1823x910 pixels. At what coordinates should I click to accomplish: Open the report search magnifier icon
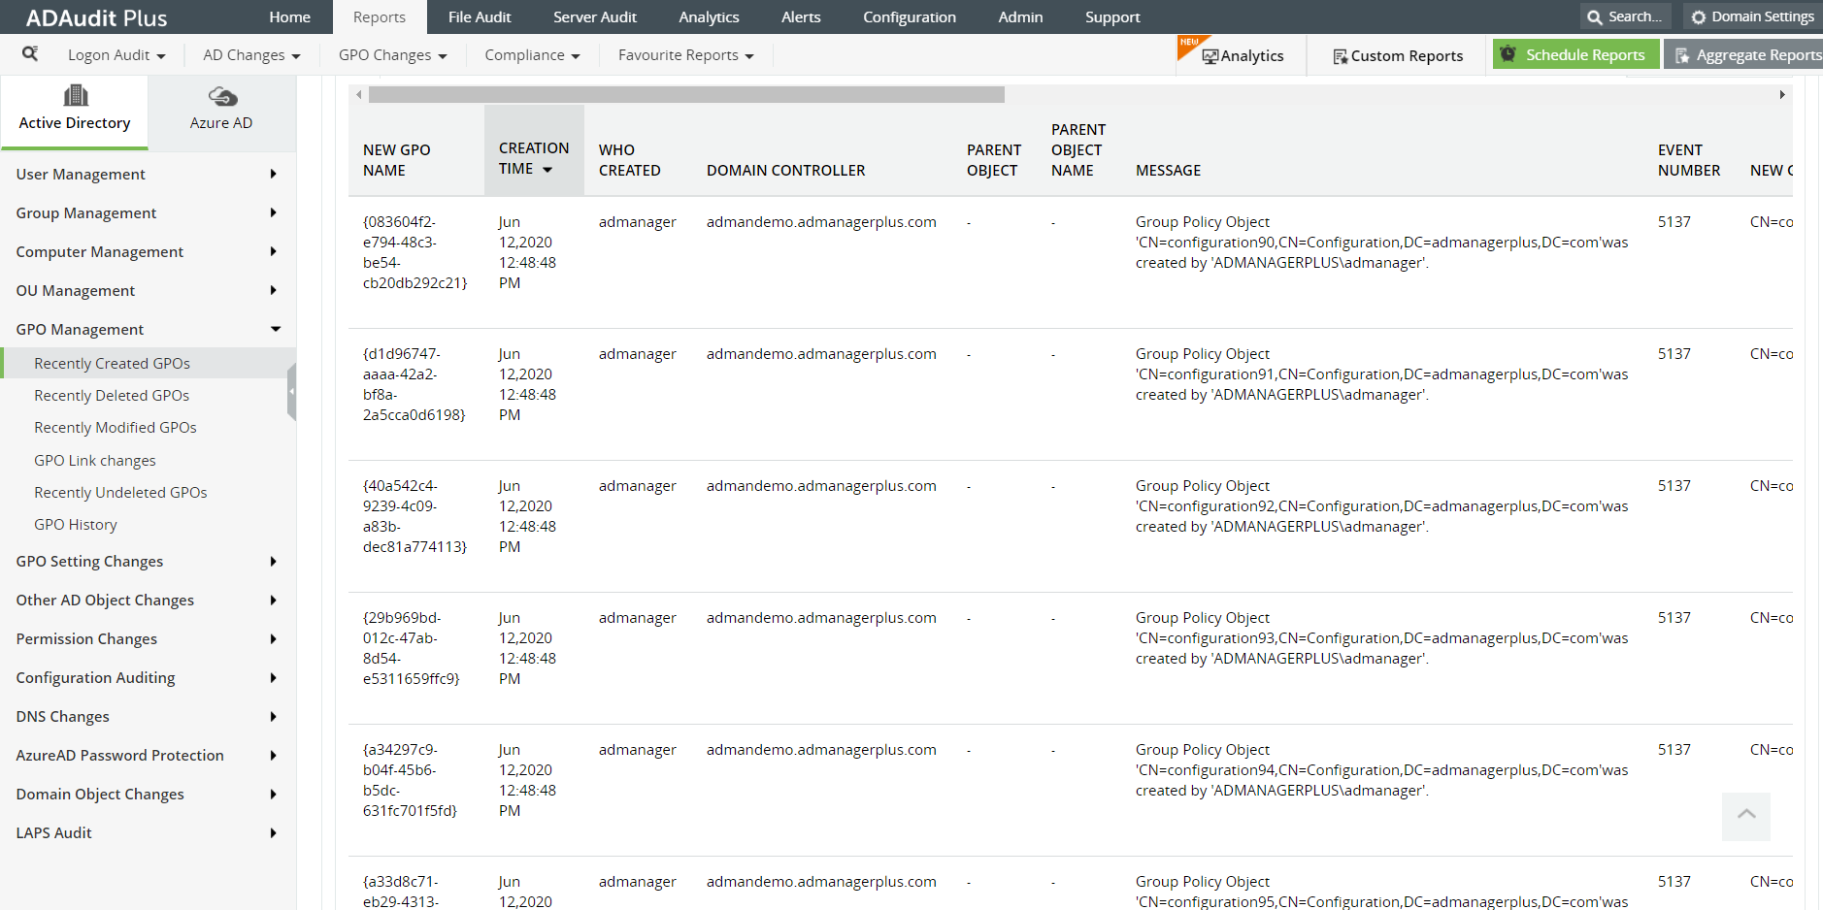(x=30, y=54)
